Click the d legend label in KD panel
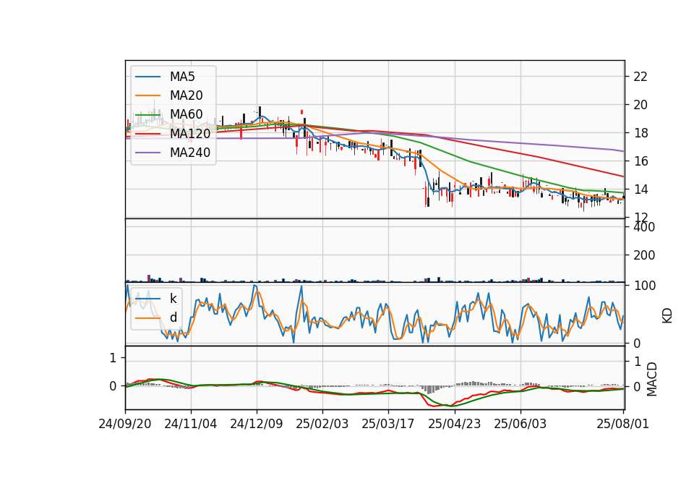 click(x=173, y=317)
